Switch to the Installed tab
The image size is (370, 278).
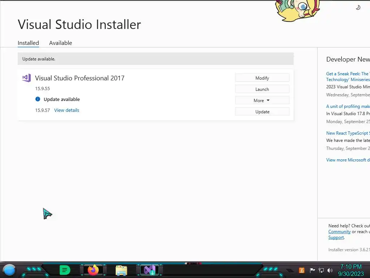coord(28,43)
